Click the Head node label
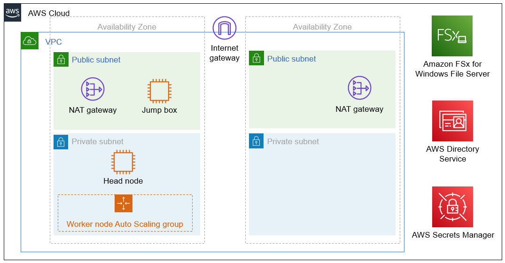Image resolution: width=505 pixels, height=263 pixels. pyautogui.click(x=123, y=181)
